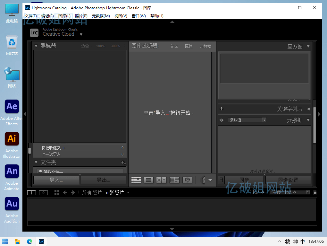The width and height of the screenshot is (327, 246).
Task: Open Adobe Audition desktop icon
Action: click(x=12, y=210)
